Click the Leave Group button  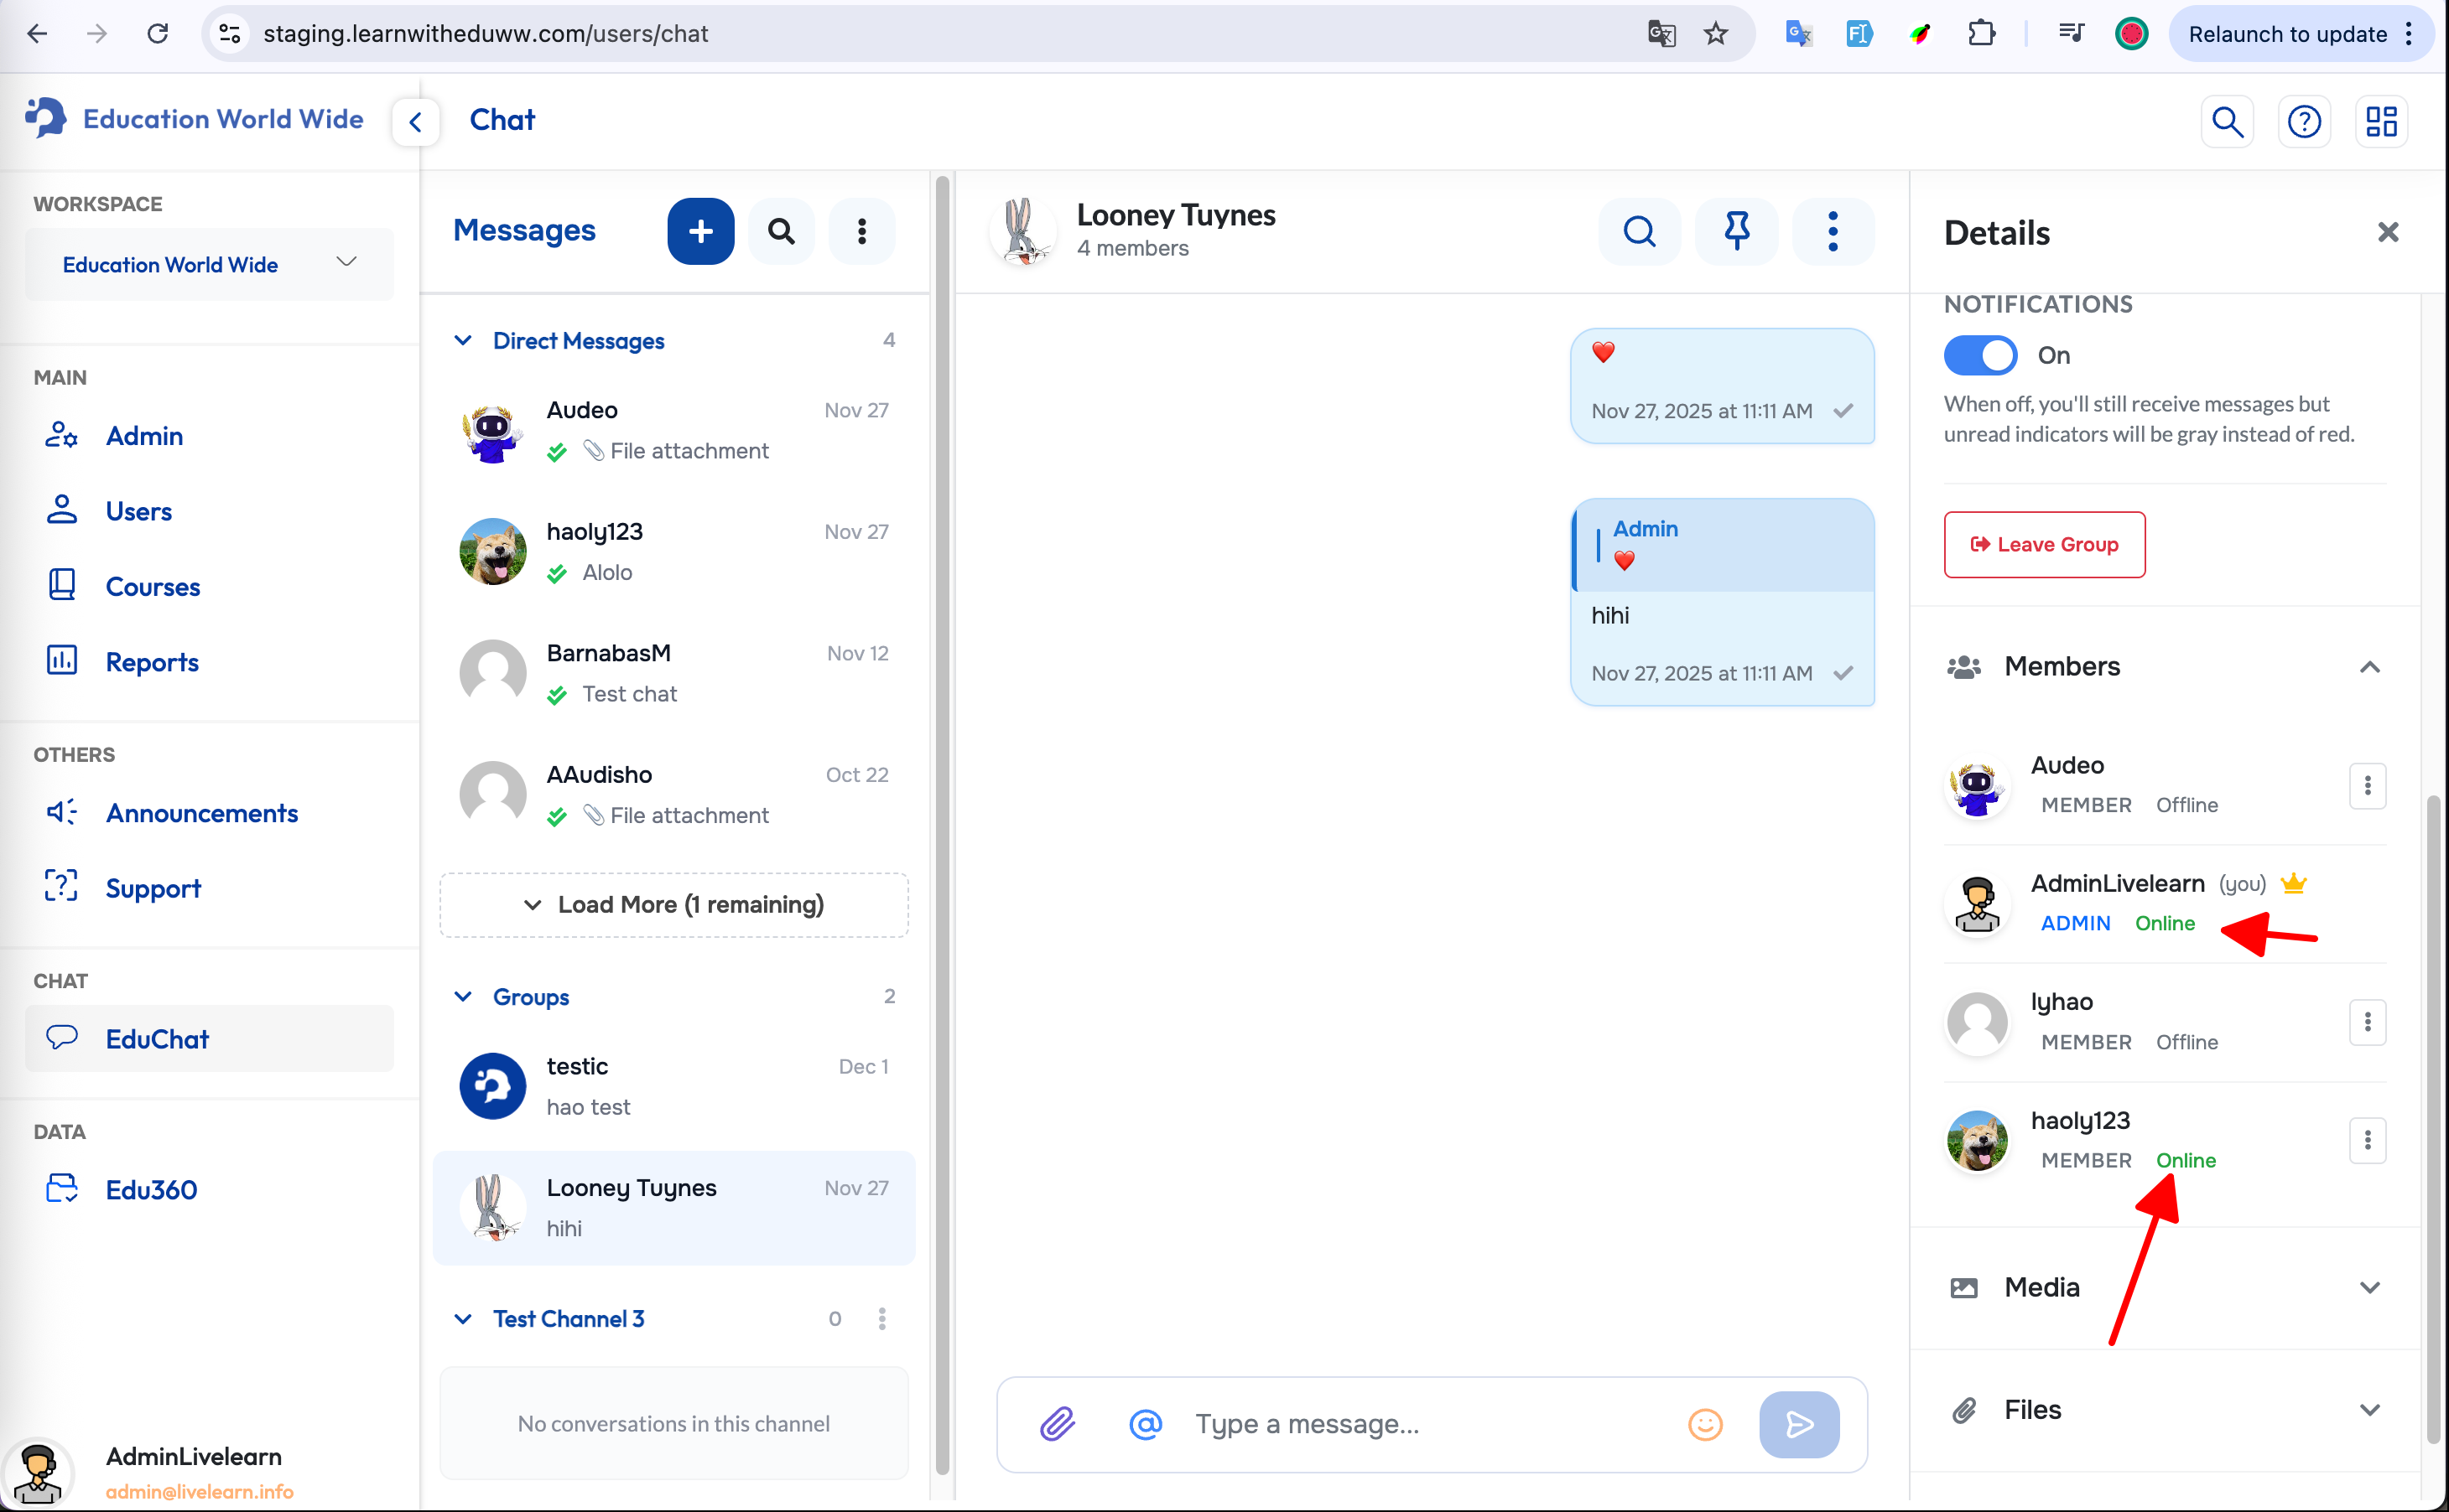(2044, 544)
